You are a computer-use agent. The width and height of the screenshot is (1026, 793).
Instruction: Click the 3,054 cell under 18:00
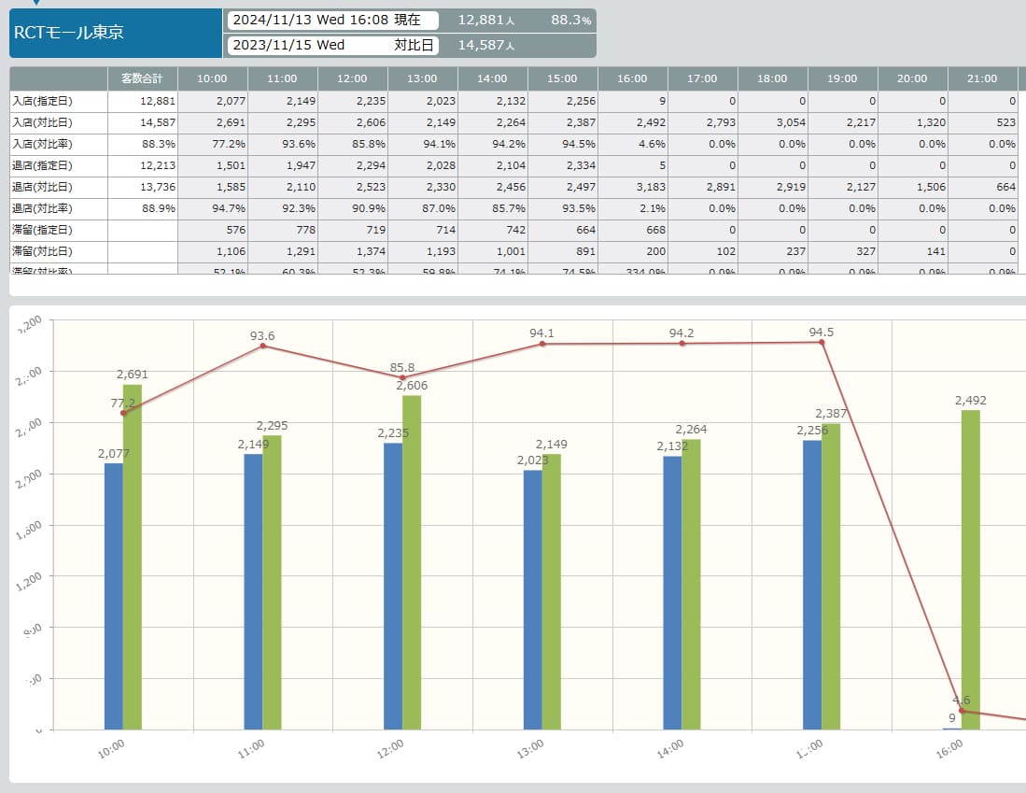(x=772, y=122)
